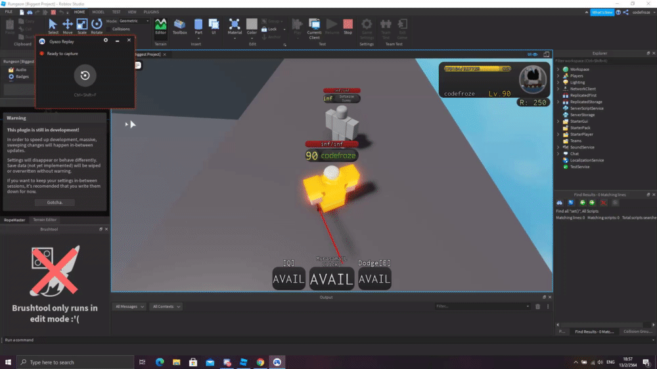
Task: Expand the SoundService node
Action: click(558, 148)
